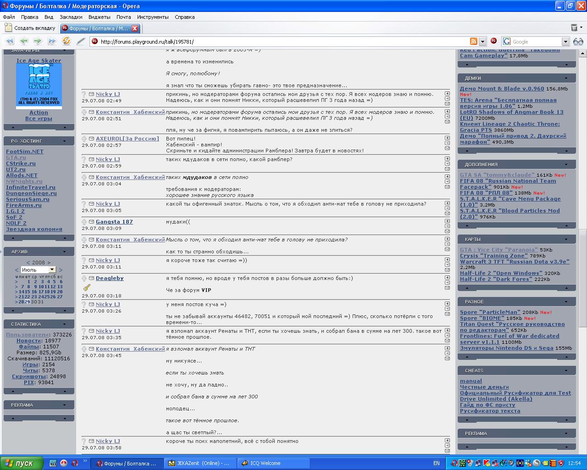The width and height of the screenshot is (587, 470).
Task: Click the minus rating box on Deagleby's post
Action: click(x=447, y=283)
